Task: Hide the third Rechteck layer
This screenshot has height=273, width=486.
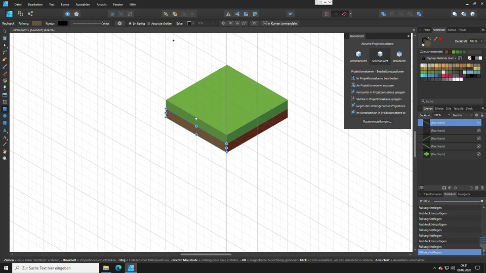Action: [x=479, y=139]
